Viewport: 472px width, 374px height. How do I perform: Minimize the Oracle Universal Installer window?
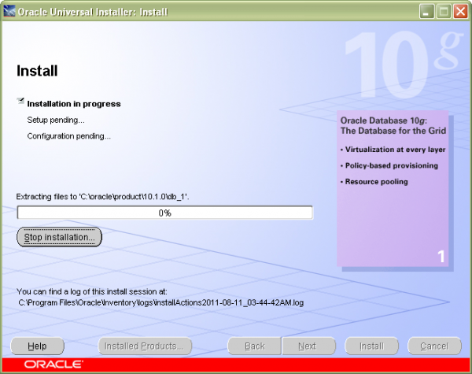click(426, 12)
